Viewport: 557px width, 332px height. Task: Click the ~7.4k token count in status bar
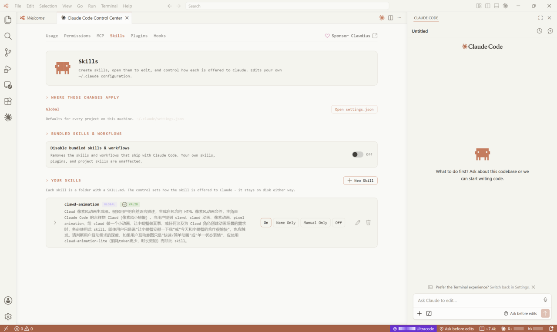pos(488,329)
